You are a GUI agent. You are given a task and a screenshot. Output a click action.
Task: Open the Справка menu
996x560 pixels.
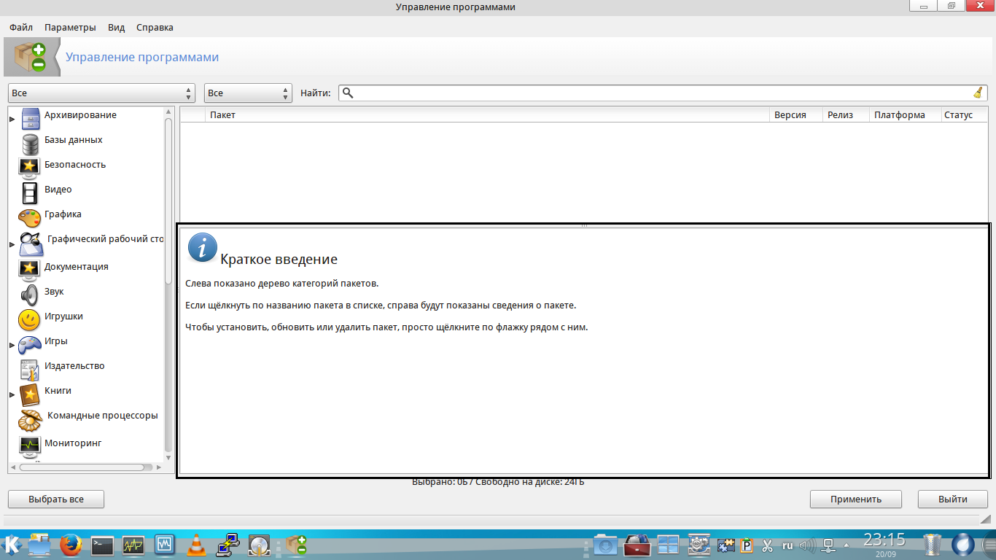click(x=155, y=28)
